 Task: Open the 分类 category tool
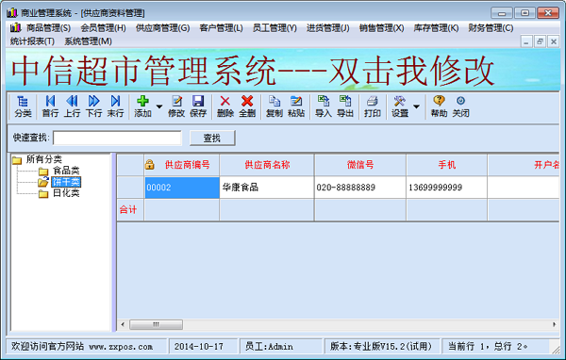23,106
